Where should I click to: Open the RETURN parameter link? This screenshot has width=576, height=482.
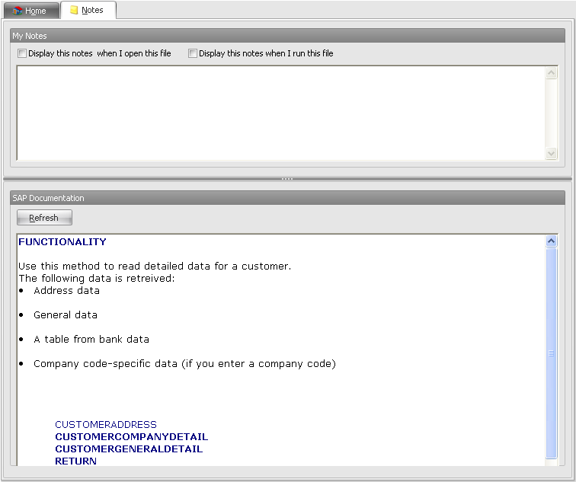click(x=75, y=461)
